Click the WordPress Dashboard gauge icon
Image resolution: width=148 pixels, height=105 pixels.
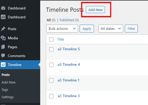[3, 8]
